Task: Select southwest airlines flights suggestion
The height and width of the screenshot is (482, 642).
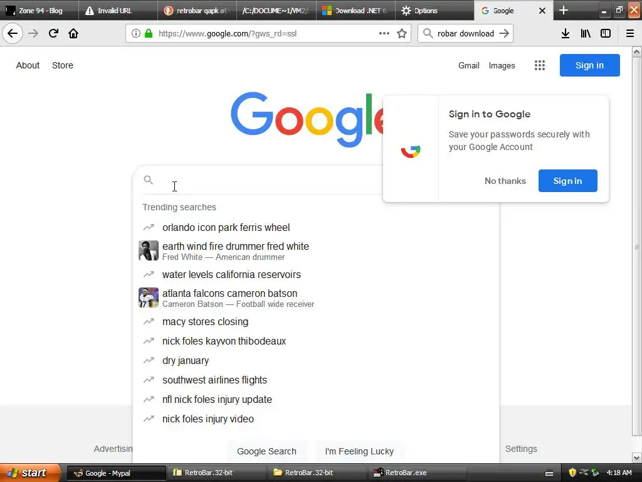Action: click(x=315, y=380)
